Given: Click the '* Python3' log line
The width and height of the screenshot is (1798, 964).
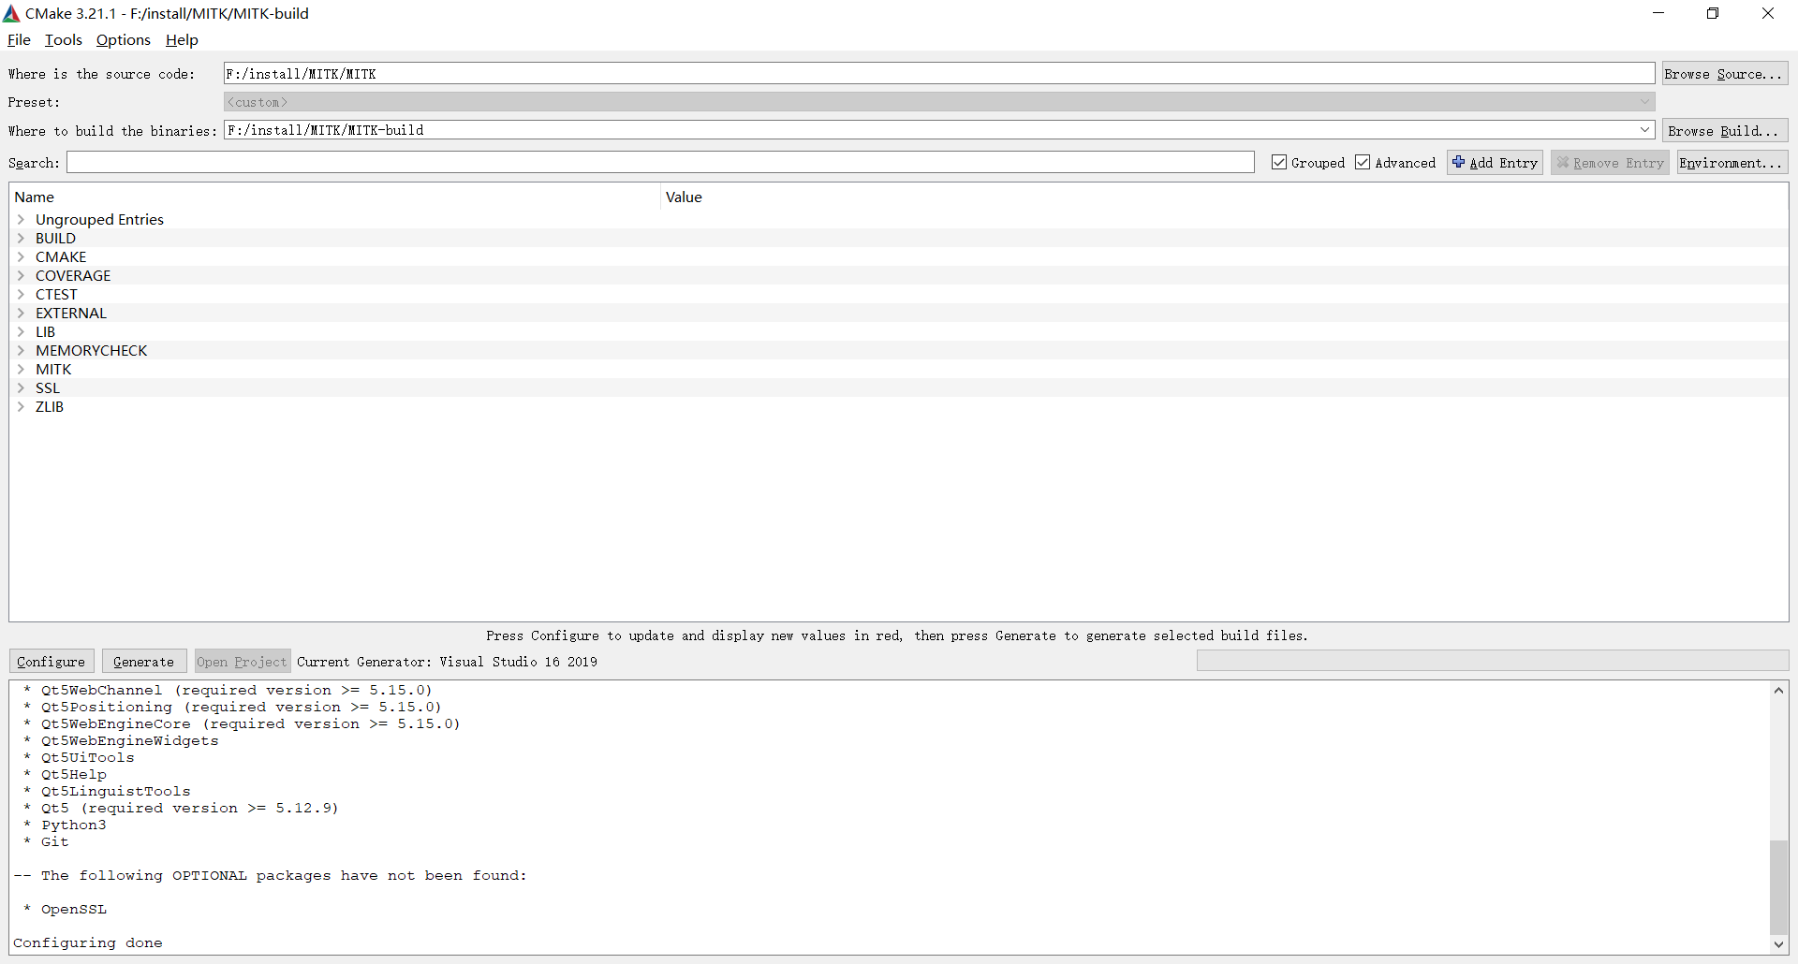Looking at the screenshot, I should point(65,825).
